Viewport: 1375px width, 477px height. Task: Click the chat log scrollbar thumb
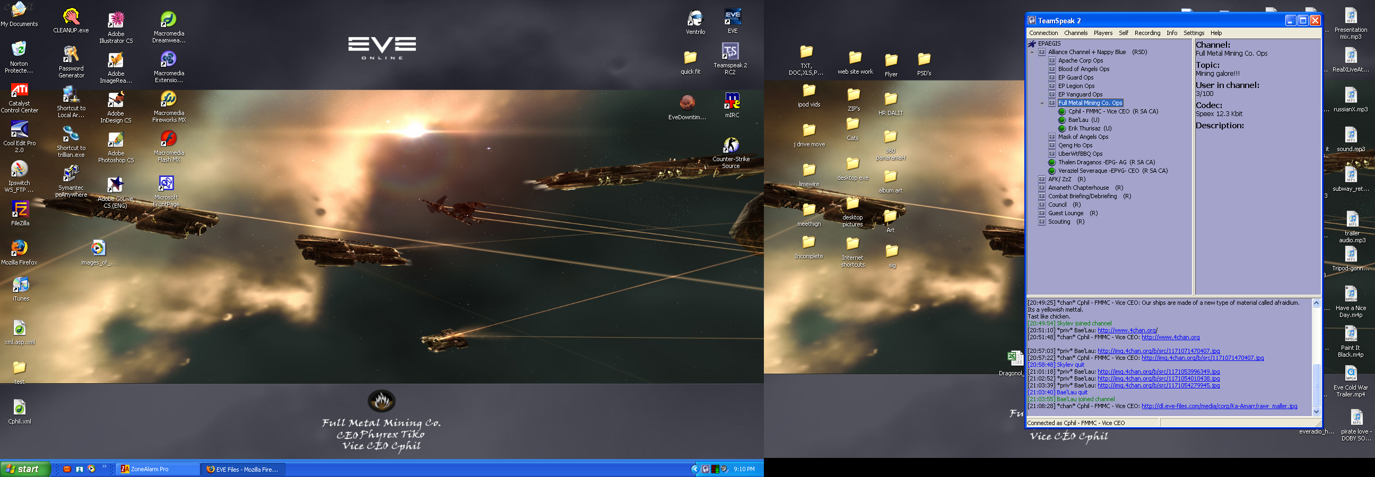[x=1316, y=385]
